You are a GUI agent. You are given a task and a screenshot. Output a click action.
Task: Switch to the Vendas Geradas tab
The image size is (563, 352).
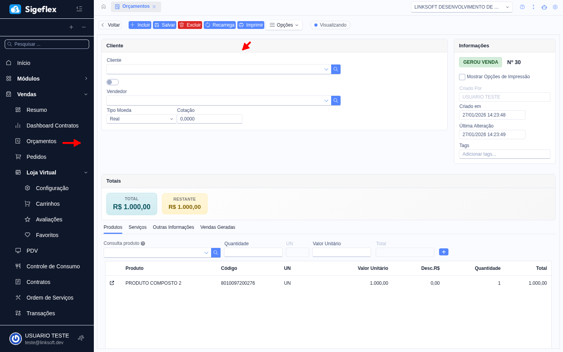click(x=217, y=227)
